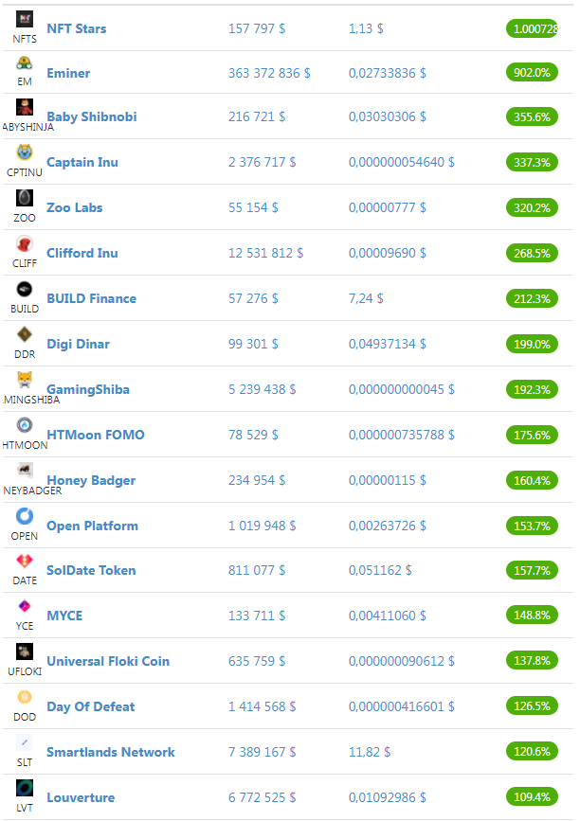Click the Captain Inu dog logo icon
Viewport: 580px width, 821px height.
click(25, 152)
